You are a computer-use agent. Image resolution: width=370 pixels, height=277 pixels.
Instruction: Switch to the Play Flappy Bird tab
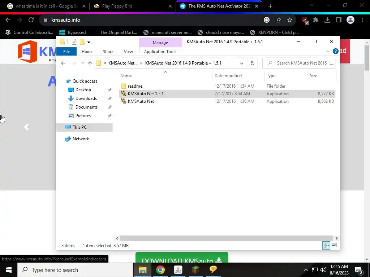[132, 6]
